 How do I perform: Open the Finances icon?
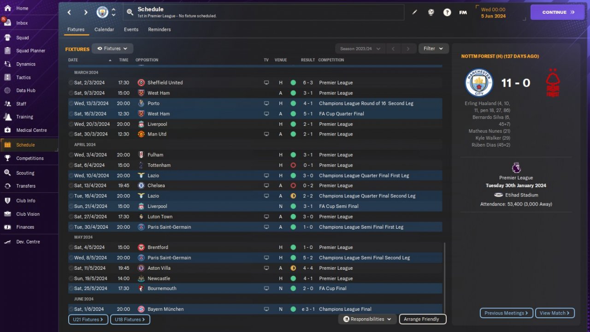[7, 227]
